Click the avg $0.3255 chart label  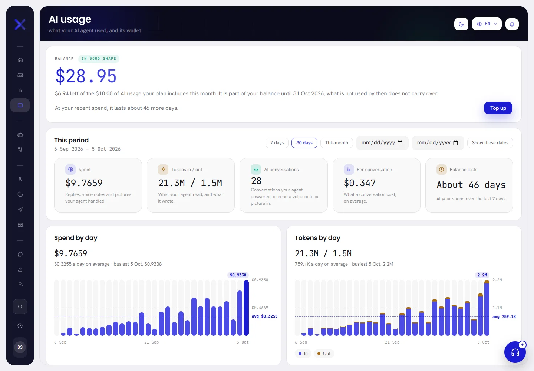pyautogui.click(x=264, y=316)
